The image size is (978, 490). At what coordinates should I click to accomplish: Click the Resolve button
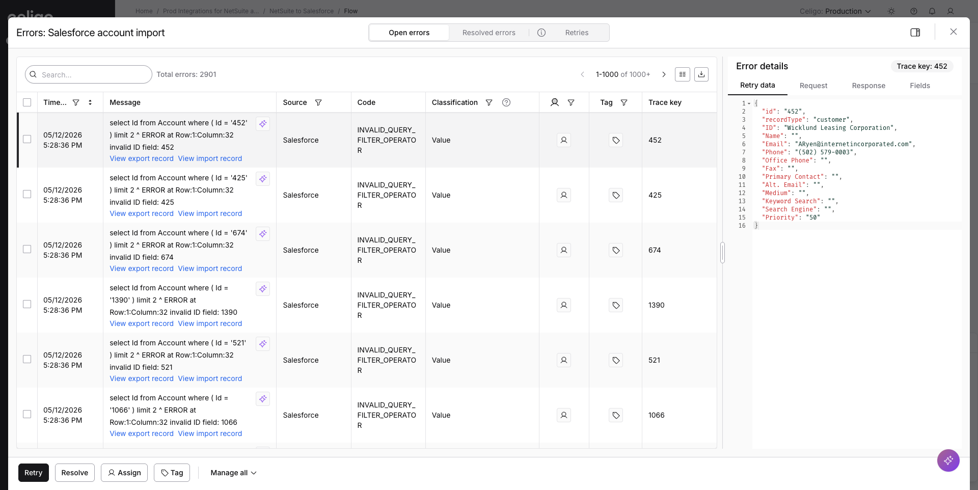click(75, 473)
